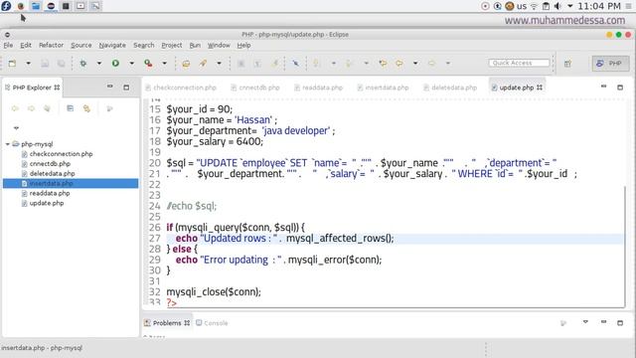Click PHP Explorer Up icon
Viewport: 636px width, 358px height.
coord(47,108)
